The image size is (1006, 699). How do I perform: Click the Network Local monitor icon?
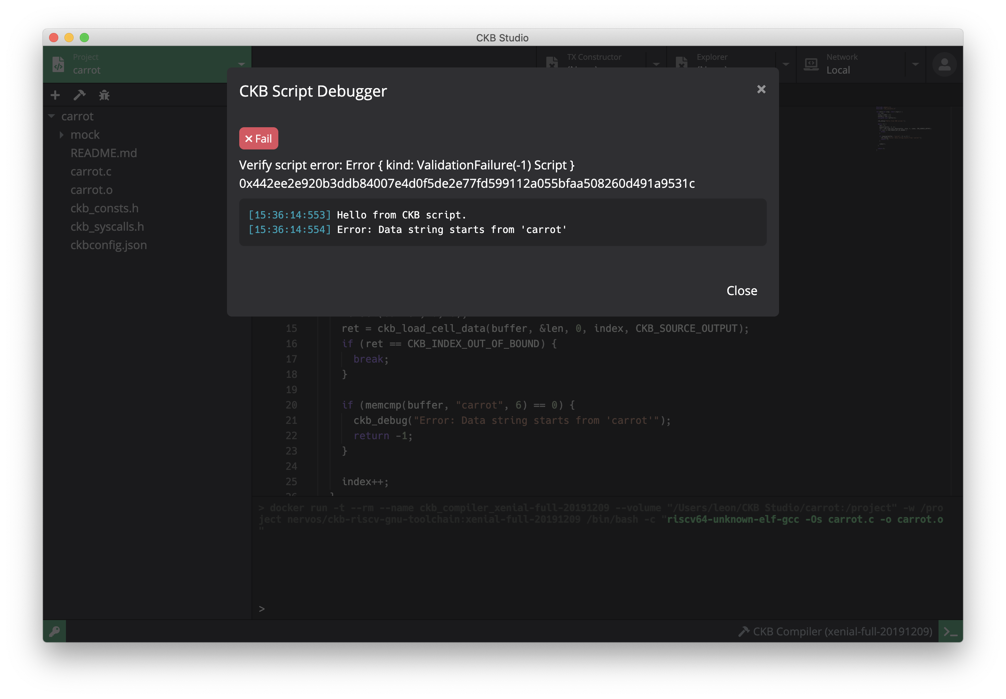click(x=811, y=64)
